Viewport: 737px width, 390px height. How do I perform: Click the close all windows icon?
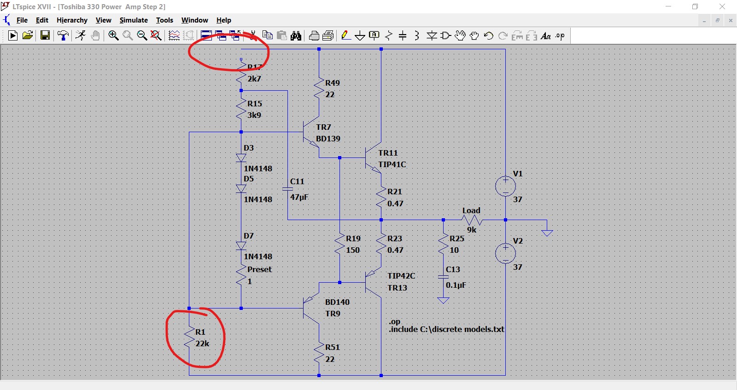pos(235,35)
